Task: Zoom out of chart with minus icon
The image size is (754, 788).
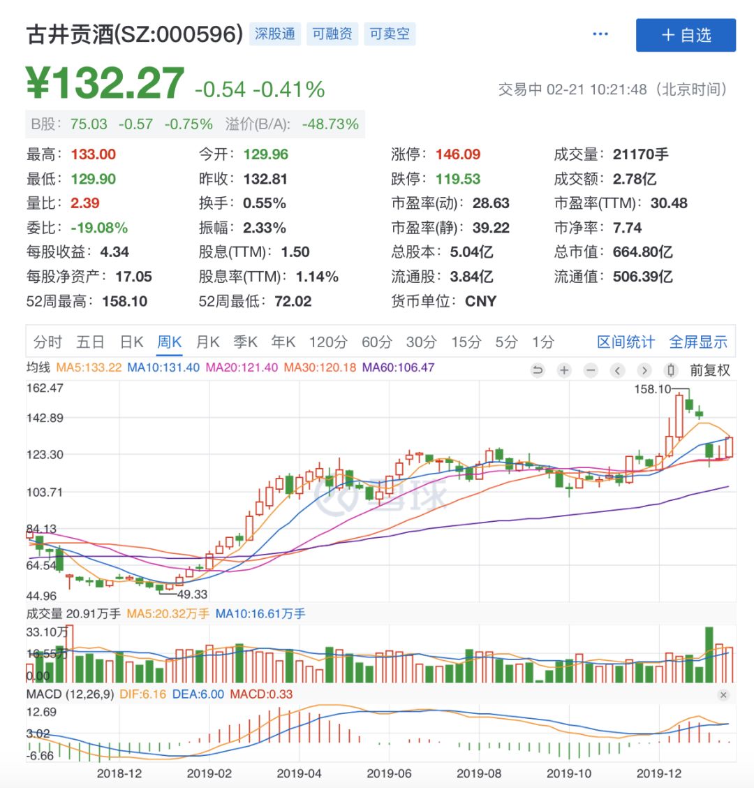Action: pos(590,370)
